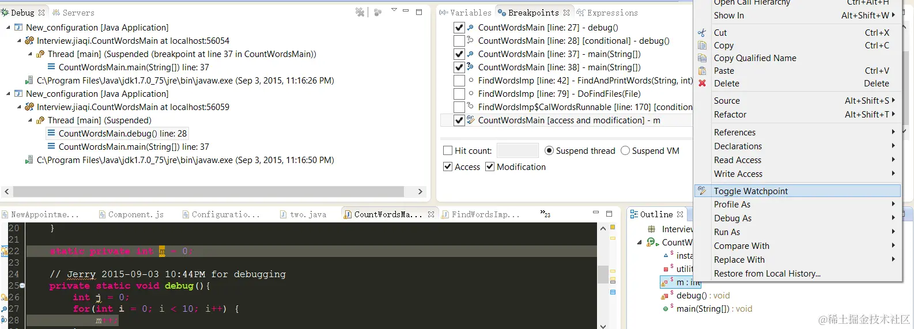The height and width of the screenshot is (329, 914).
Task: Click process icon of CountWordsMain at localhost:56054
Action: pos(29,40)
